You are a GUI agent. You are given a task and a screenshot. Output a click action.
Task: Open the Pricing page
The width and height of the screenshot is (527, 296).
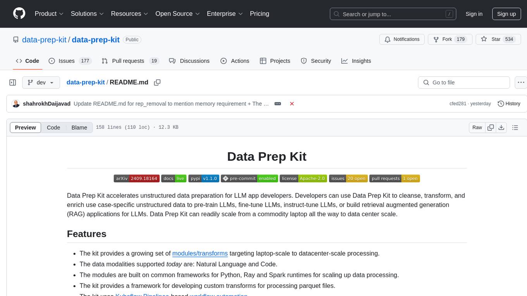click(260, 14)
